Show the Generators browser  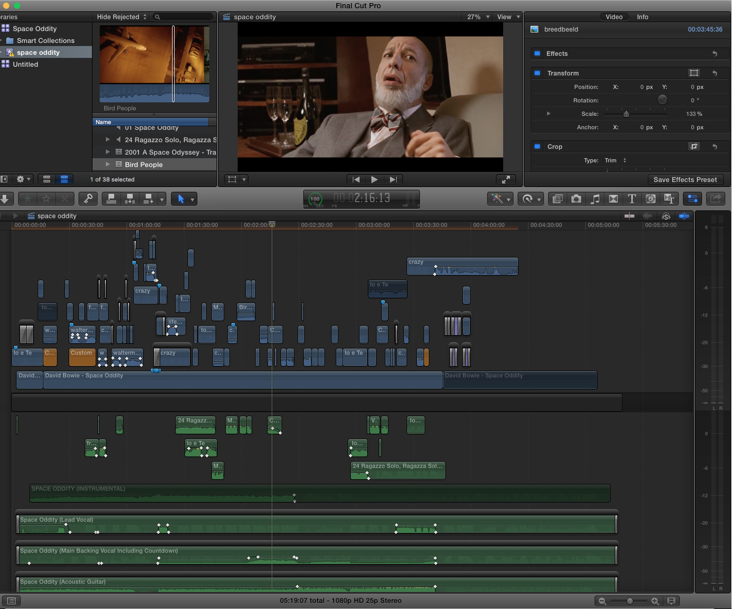650,199
